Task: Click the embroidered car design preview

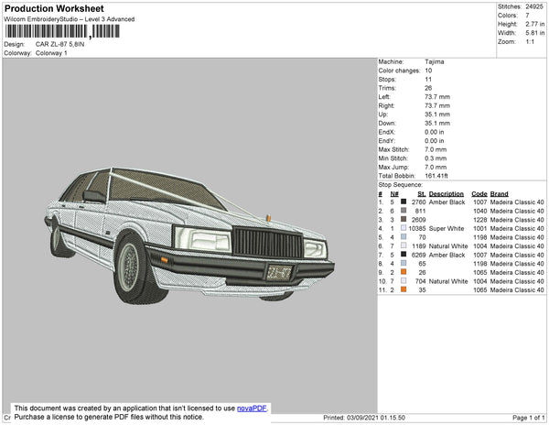Action: point(188,234)
